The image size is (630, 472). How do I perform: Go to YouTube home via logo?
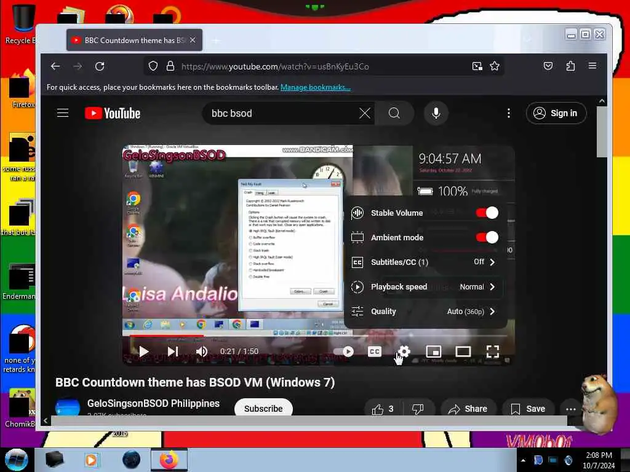[113, 113]
